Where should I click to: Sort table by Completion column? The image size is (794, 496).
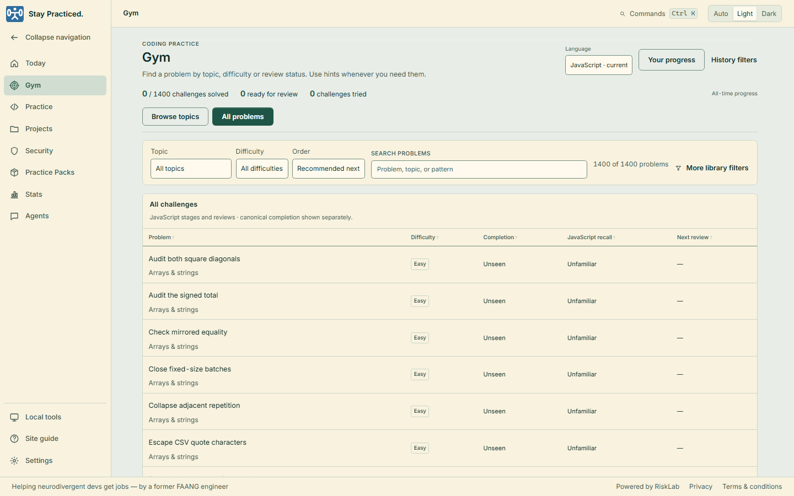[x=500, y=238]
